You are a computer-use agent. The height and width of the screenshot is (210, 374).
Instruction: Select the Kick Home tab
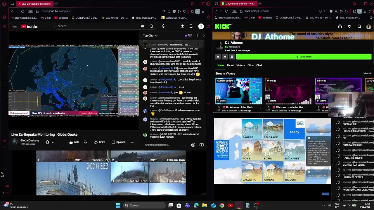[220, 65]
